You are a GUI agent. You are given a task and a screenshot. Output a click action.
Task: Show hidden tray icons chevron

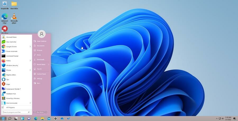click(217, 118)
